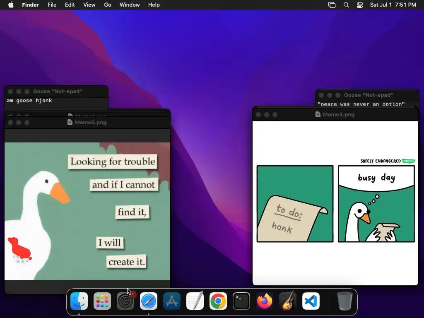
Task: Click left Goose "Not-epad" window title
Action: [x=58, y=92]
